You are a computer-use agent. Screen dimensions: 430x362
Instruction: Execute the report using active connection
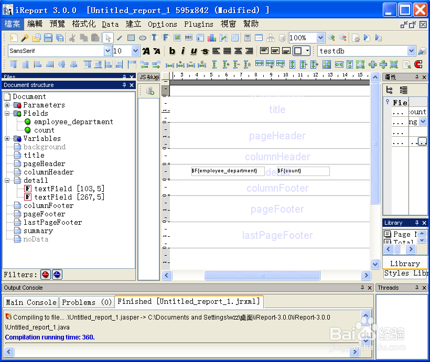379,38
